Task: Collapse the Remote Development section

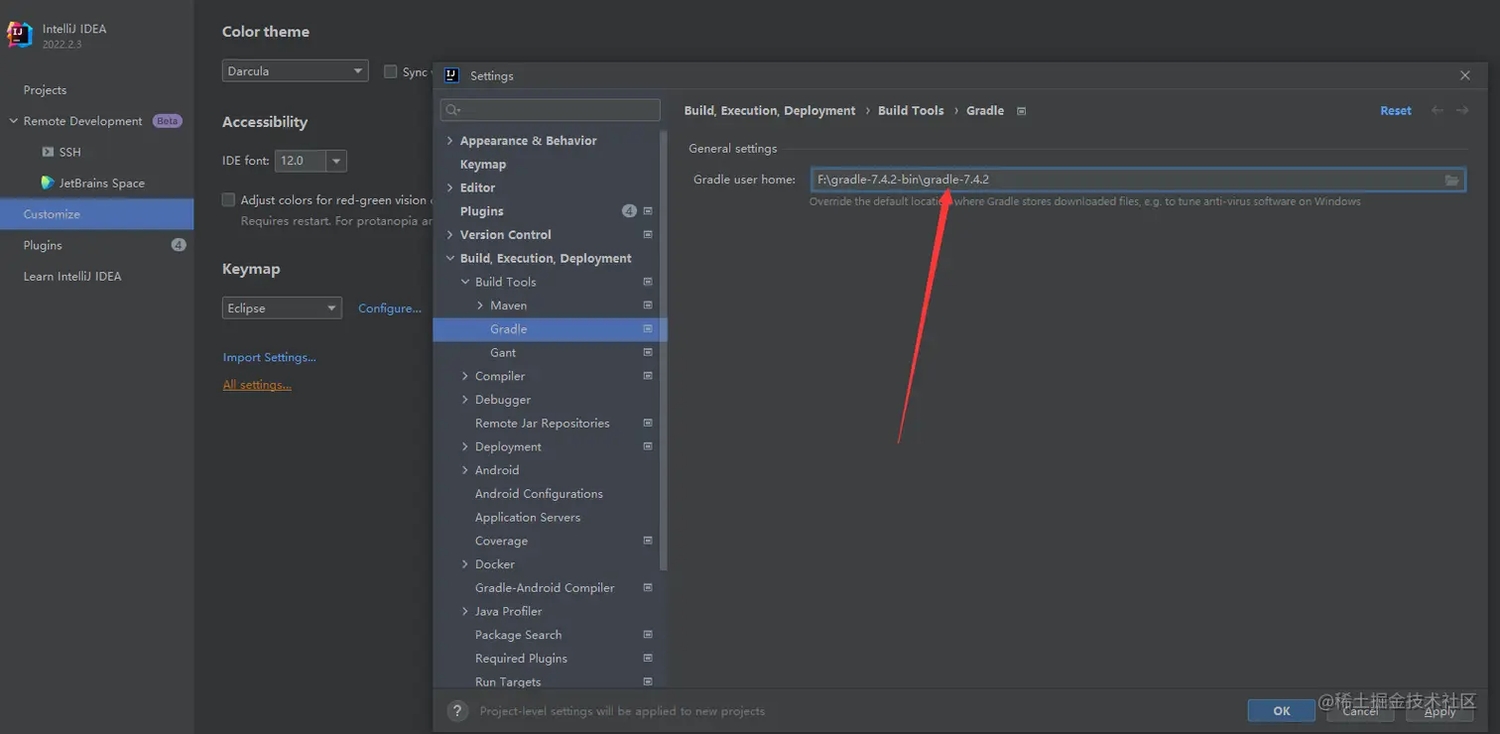Action: (13, 121)
